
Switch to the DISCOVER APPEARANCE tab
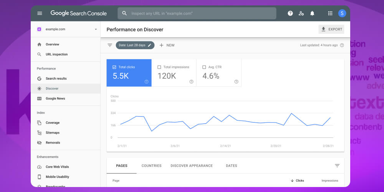(x=192, y=166)
